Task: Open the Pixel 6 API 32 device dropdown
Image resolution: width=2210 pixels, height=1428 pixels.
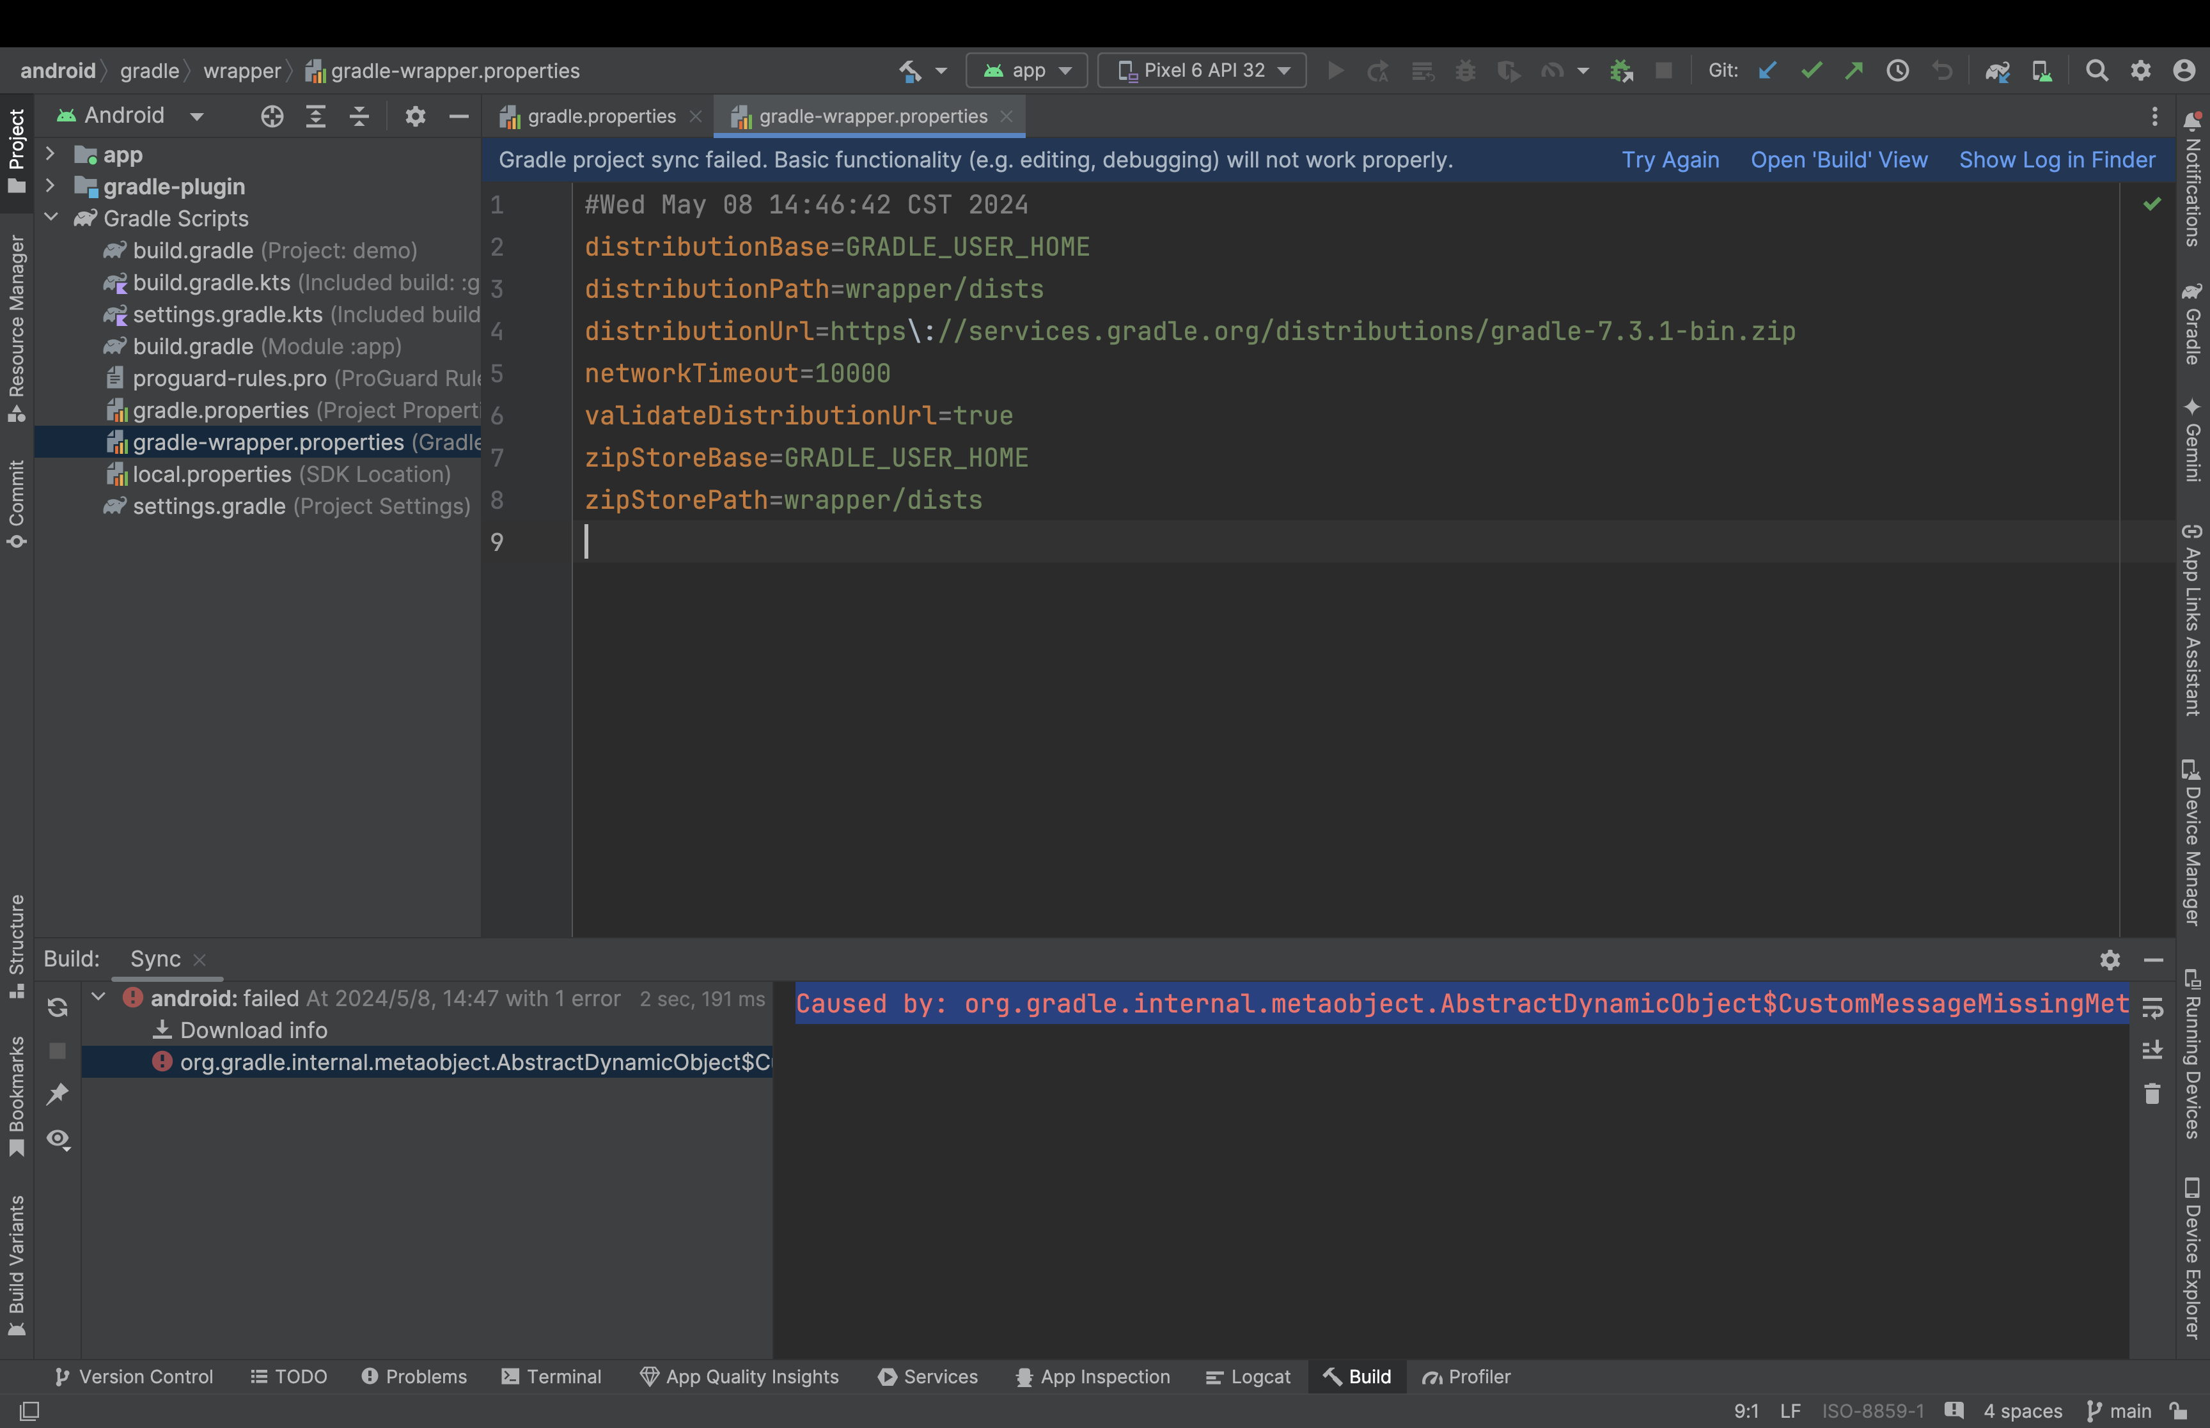Action: pyautogui.click(x=1202, y=70)
